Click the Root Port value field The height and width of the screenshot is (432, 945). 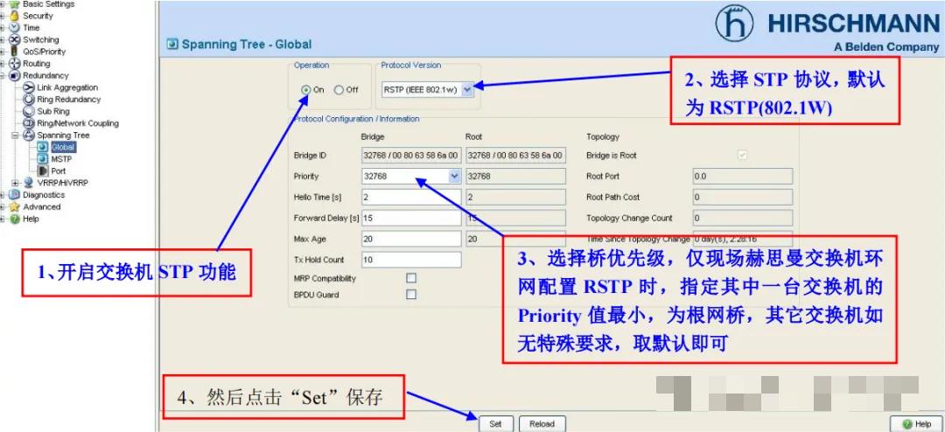pyautogui.click(x=743, y=177)
